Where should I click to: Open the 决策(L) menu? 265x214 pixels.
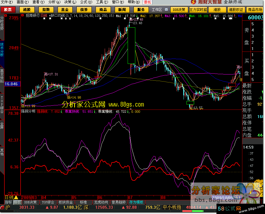click(x=70, y=2)
